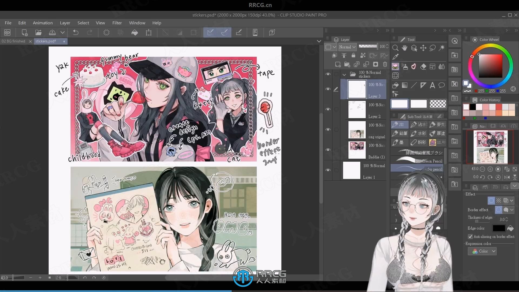Open the save options dropdown arrow
Viewport: 519px width, 292px height.
tap(62, 32)
